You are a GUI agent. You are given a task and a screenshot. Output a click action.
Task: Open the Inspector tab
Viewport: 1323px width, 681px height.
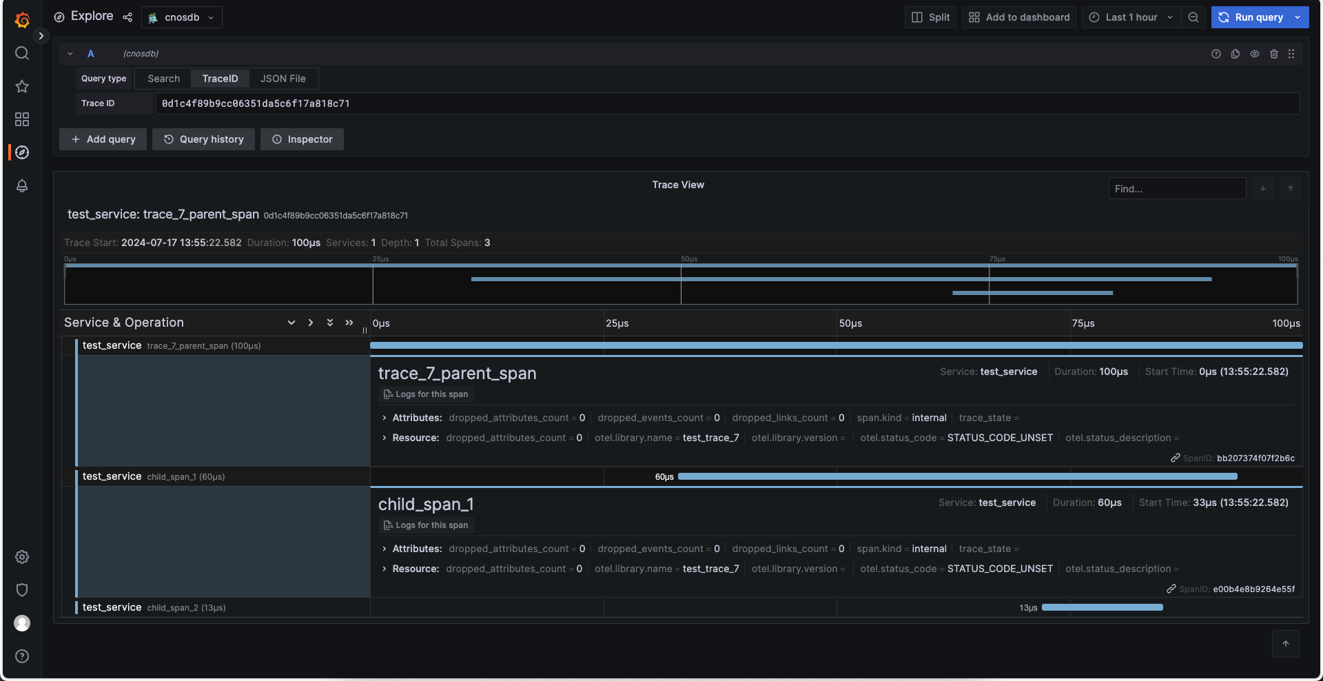coord(302,139)
